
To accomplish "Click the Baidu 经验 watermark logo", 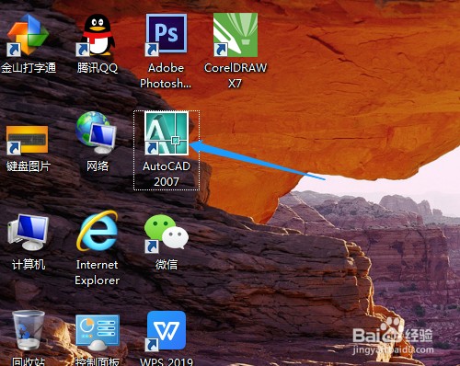I will (x=392, y=332).
